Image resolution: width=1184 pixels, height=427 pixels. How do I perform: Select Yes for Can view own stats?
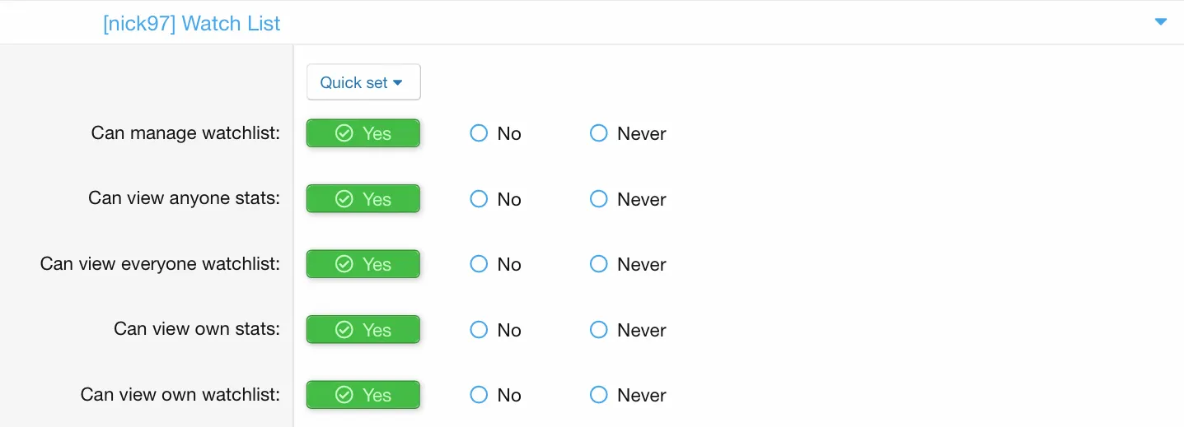click(x=363, y=330)
